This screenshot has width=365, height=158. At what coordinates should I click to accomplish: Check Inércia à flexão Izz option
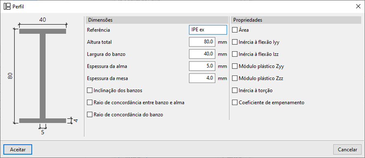pyautogui.click(x=235, y=54)
